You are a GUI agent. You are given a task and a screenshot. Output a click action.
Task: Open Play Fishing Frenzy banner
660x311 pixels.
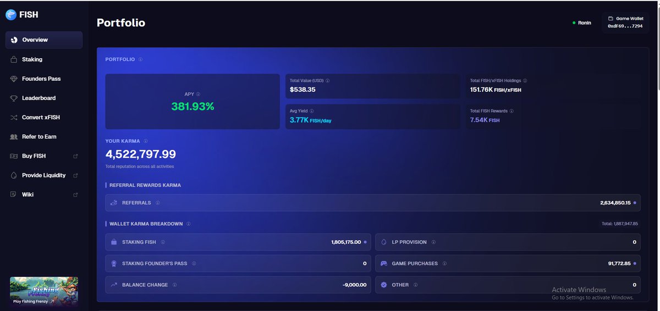(x=44, y=291)
